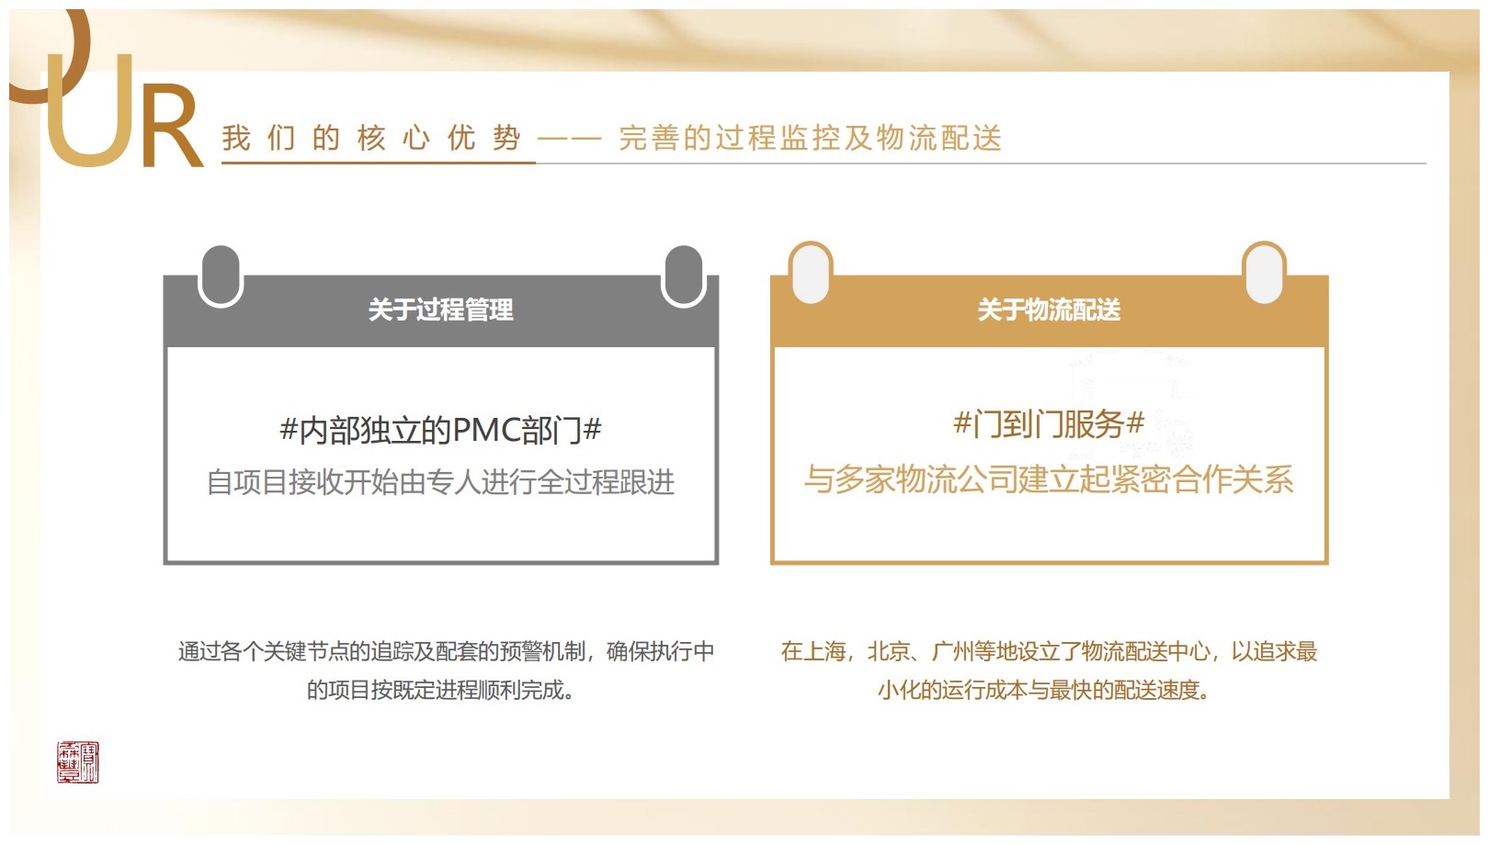
Task: Select the 关于过程管理 gray header
Action: pos(440,310)
